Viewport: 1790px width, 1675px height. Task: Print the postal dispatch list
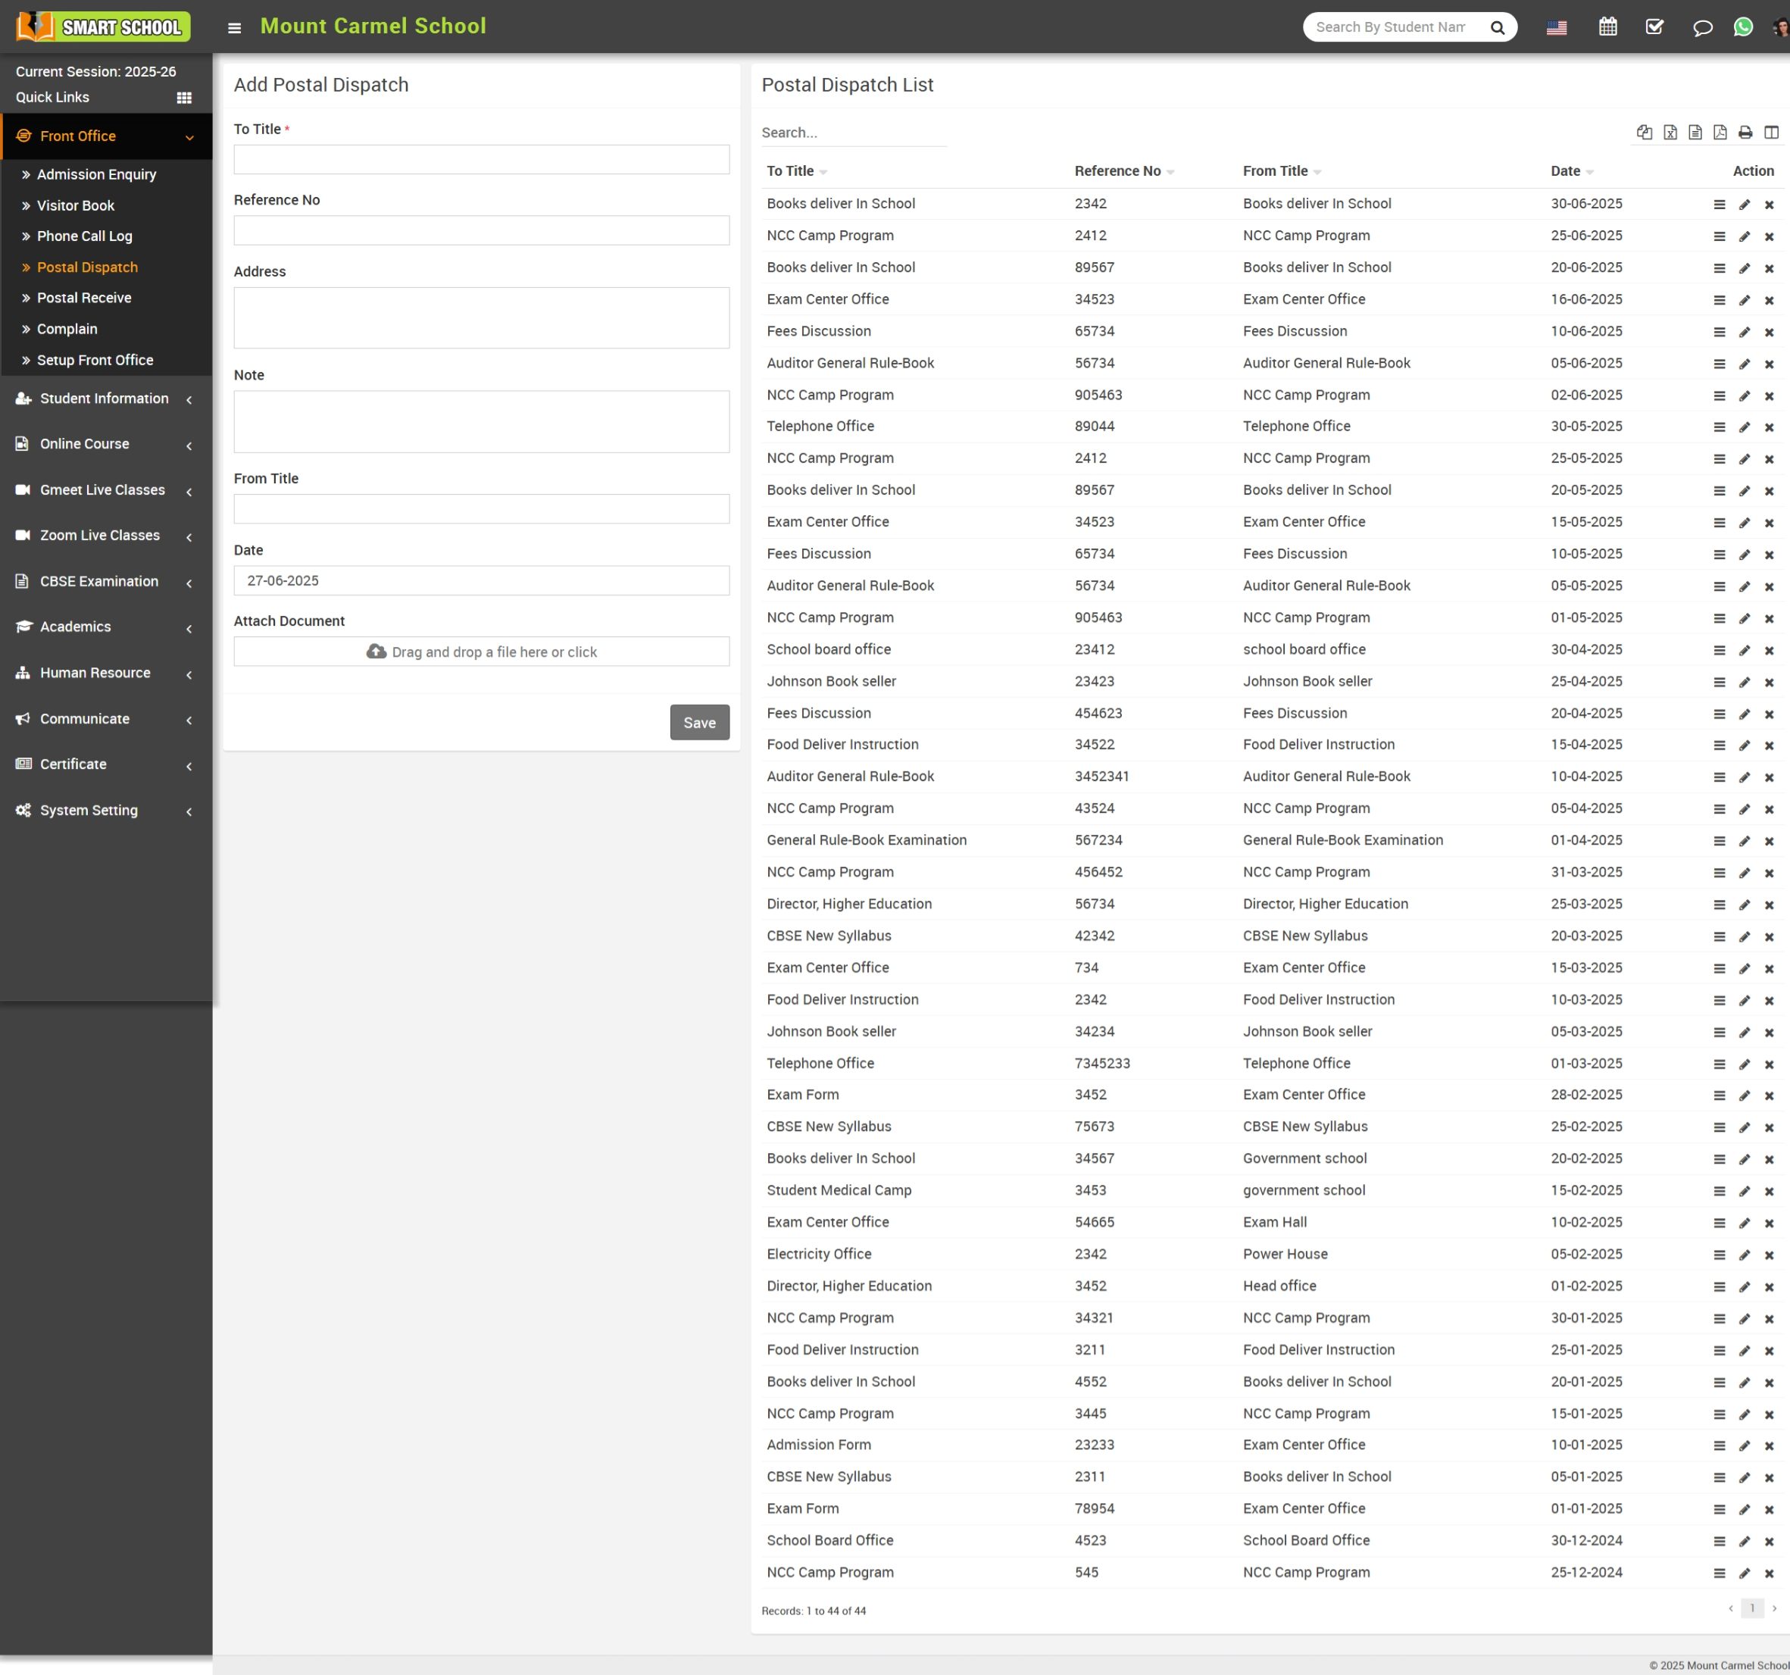pyautogui.click(x=1745, y=133)
